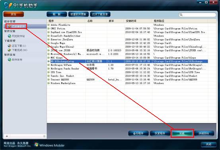Click the arrow icon beside Adobe FlashLite
Image resolution: width=220 pixels, height=150 pixels.
pyautogui.click(x=49, y=25)
